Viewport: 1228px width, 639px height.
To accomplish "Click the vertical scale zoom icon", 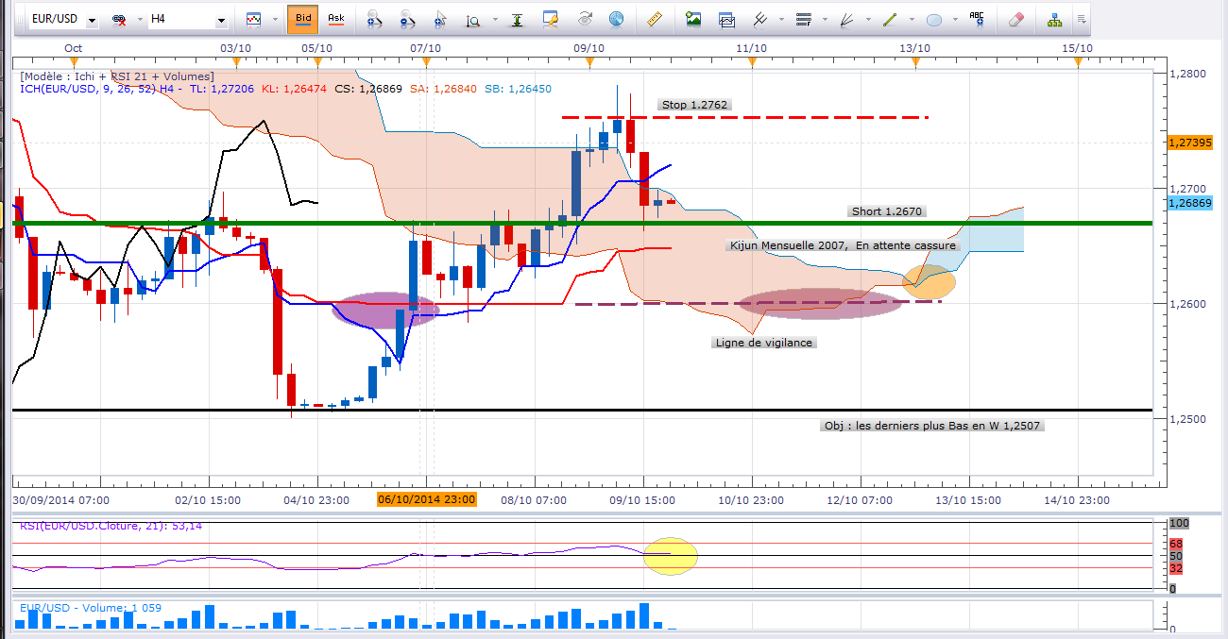I will [x=472, y=19].
